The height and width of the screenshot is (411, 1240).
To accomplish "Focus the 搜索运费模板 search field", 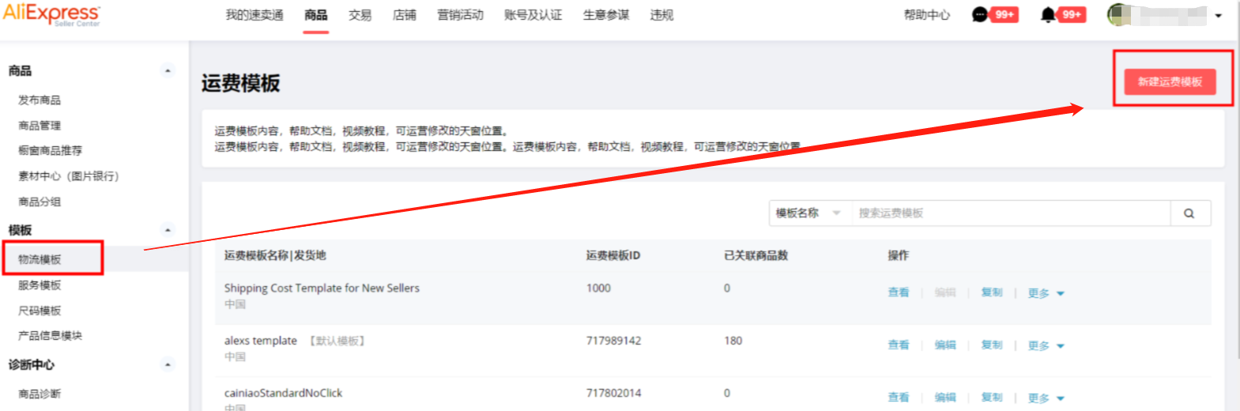I will [1012, 213].
